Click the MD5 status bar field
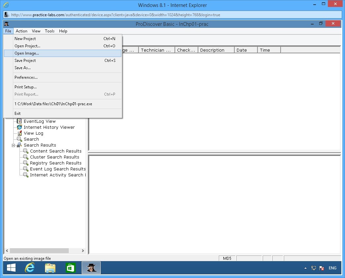Image resolution: width=345 pixels, height=278 pixels. (x=227, y=258)
